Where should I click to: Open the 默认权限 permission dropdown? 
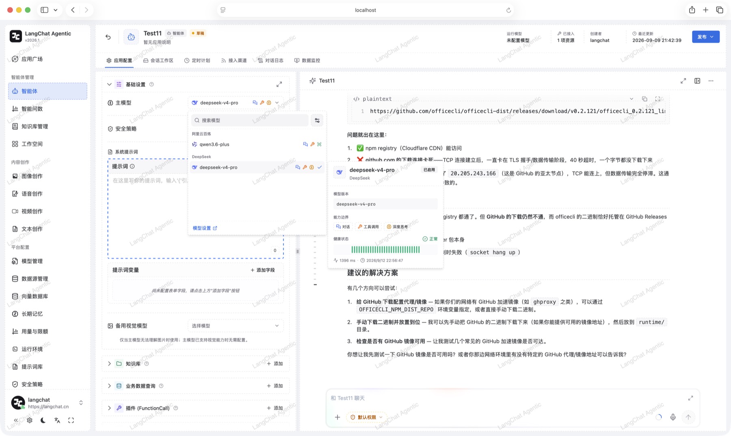(366, 417)
